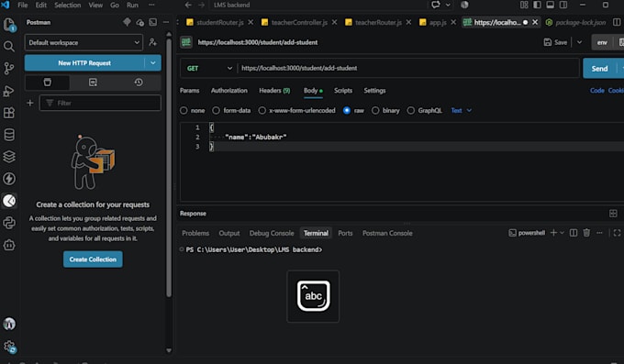
Task: Split the terminal pane
Action: [574, 233]
